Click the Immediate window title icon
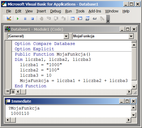142x128 pixels. (x=8, y=101)
